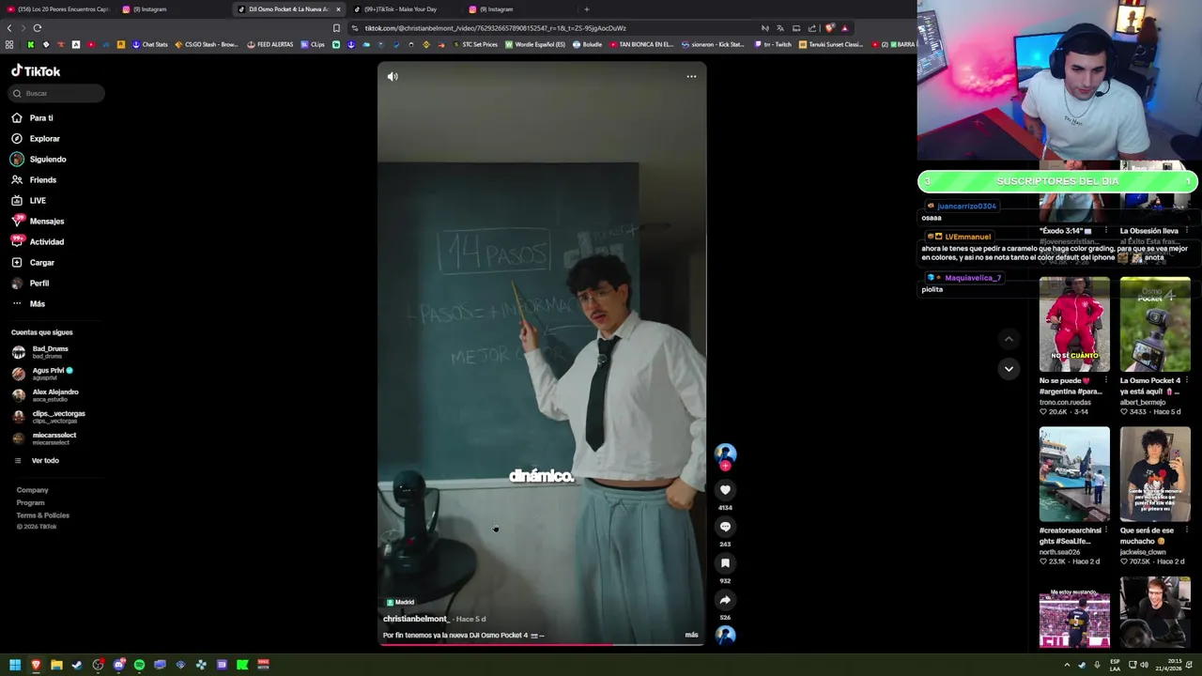
Task: Switch to the YouTube '20 Peores Encuentros' tab
Action: pyautogui.click(x=58, y=9)
